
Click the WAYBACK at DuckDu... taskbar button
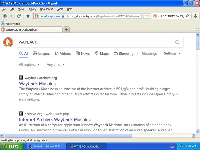click(86, 146)
